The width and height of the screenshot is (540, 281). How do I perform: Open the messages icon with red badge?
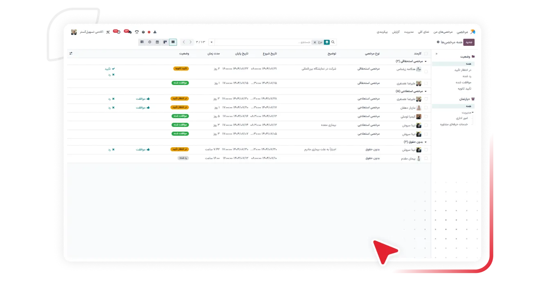(x=128, y=32)
